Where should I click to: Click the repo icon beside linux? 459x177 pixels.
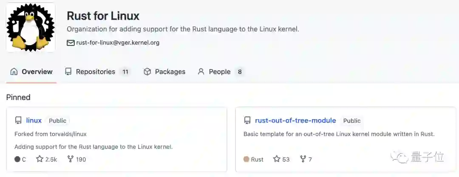pos(18,120)
